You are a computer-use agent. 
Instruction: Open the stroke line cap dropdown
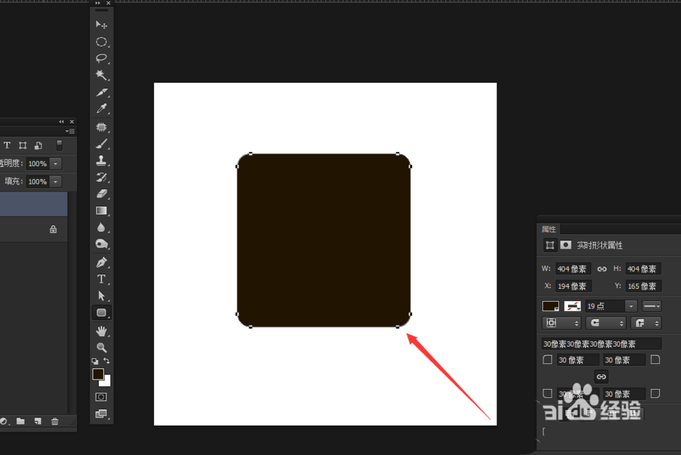click(x=606, y=323)
